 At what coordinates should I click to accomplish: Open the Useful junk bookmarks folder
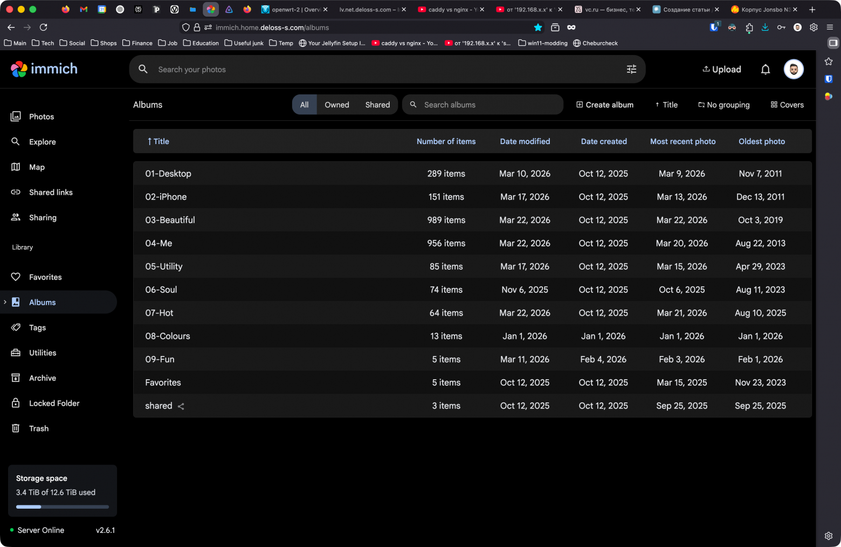pyautogui.click(x=244, y=43)
